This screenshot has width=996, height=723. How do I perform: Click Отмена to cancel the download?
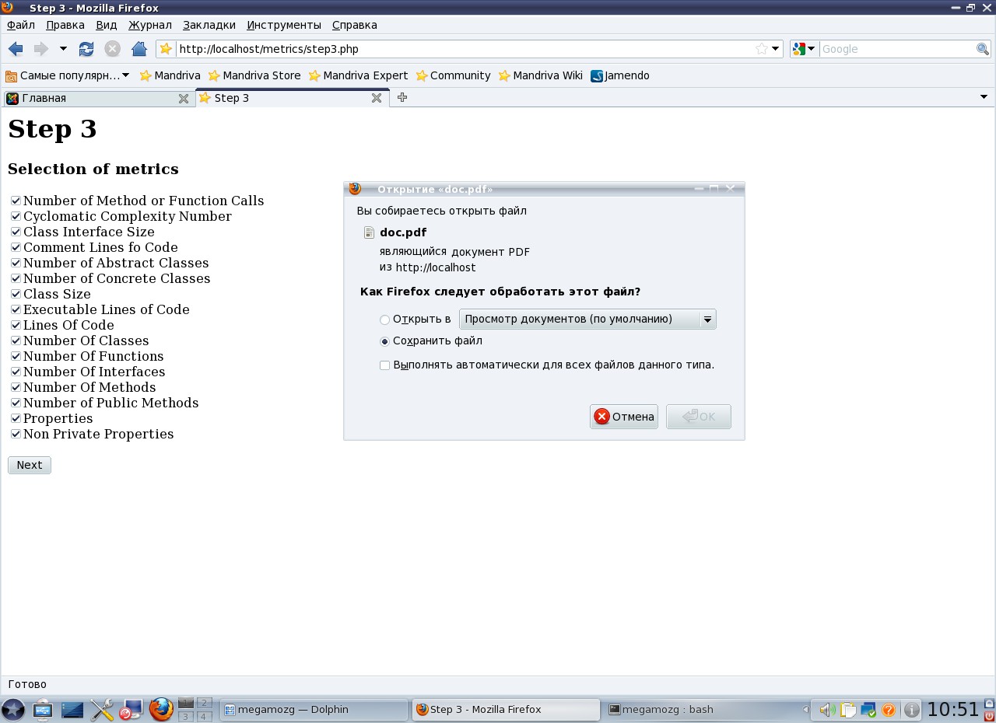624,417
